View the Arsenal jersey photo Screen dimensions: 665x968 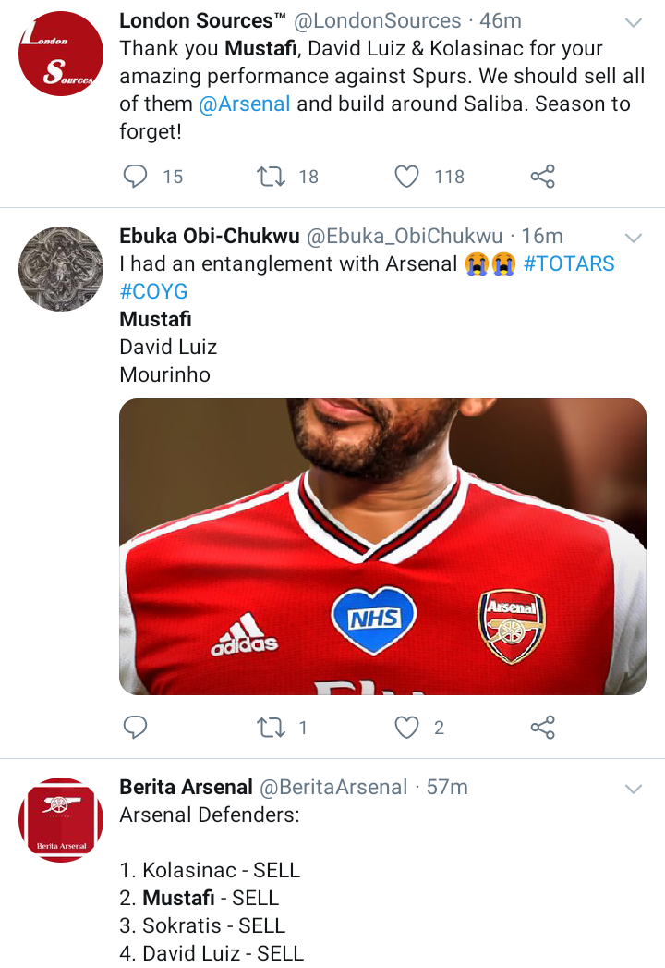[382, 545]
